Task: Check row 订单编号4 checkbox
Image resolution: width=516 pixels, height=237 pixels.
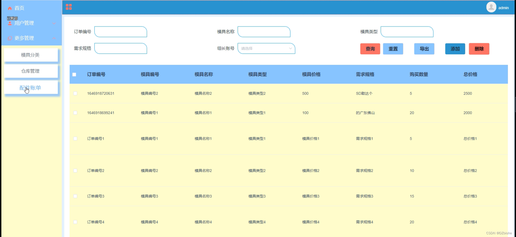Action: point(75,222)
